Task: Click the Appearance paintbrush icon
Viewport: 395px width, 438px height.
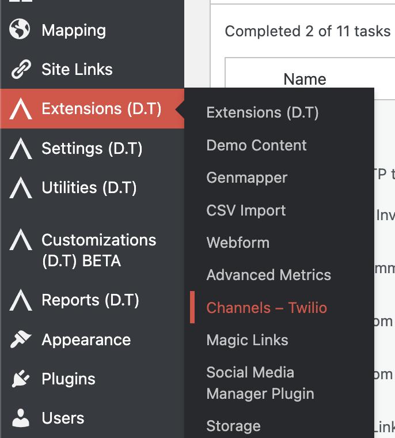Action: (x=20, y=340)
